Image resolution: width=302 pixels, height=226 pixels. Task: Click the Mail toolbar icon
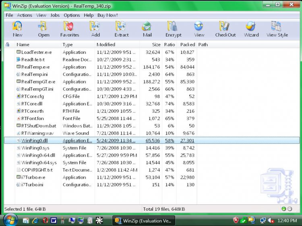[147, 26]
